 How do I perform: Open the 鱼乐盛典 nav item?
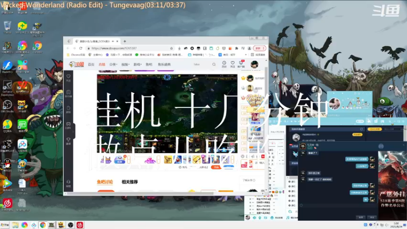coord(164,65)
